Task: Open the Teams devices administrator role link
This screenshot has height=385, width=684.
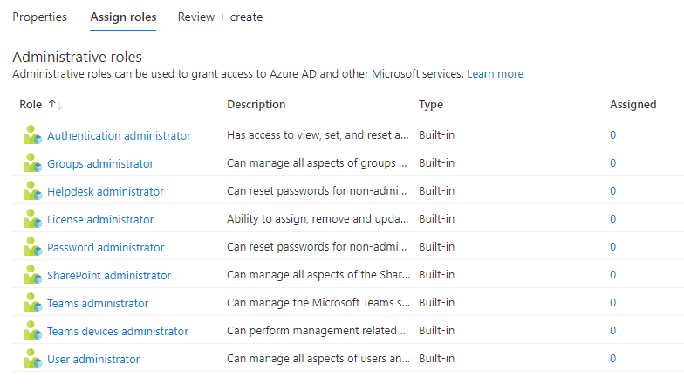Action: (118, 331)
